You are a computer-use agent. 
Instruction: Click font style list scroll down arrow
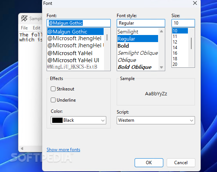pyautogui.click(x=161, y=67)
